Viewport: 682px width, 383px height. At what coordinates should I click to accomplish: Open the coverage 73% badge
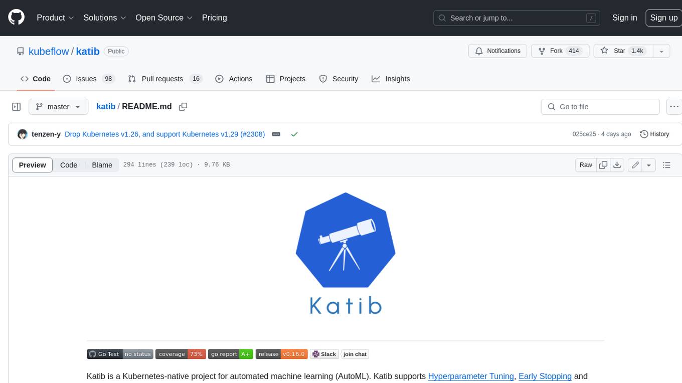point(181,354)
